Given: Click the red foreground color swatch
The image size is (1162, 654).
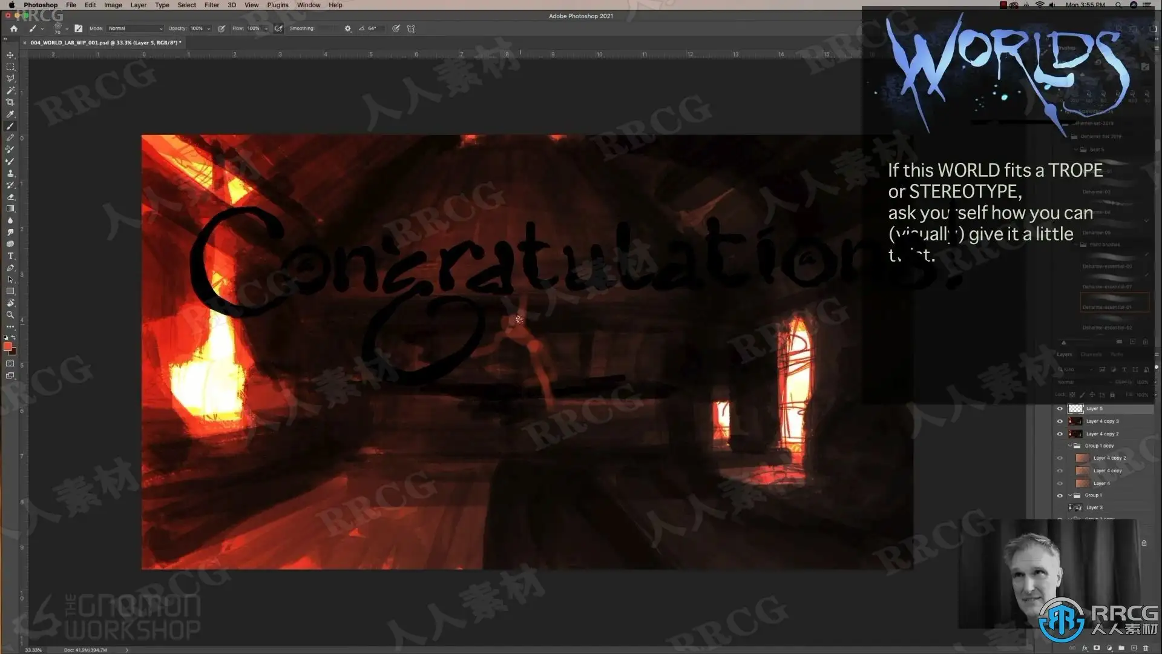Looking at the screenshot, I should tap(7, 346).
